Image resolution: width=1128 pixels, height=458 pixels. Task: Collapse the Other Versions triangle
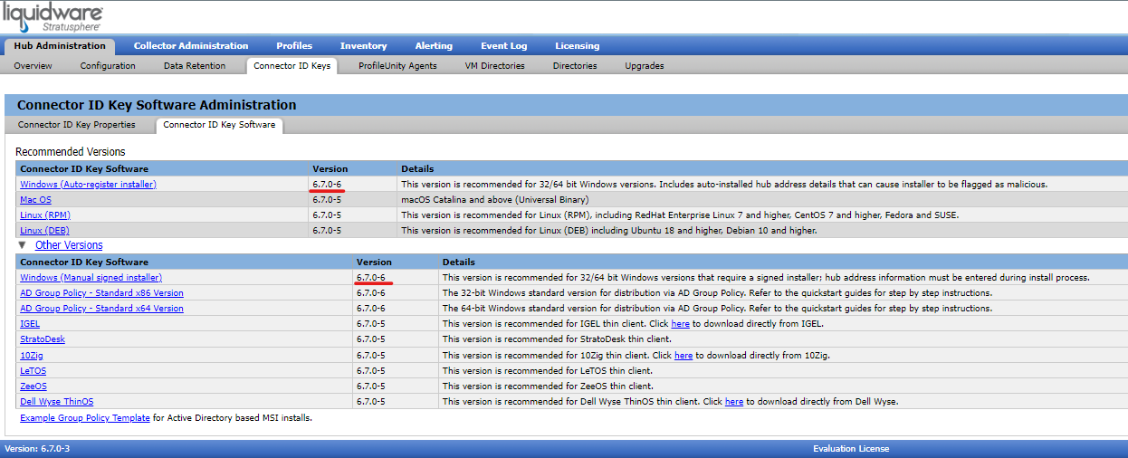coord(22,245)
